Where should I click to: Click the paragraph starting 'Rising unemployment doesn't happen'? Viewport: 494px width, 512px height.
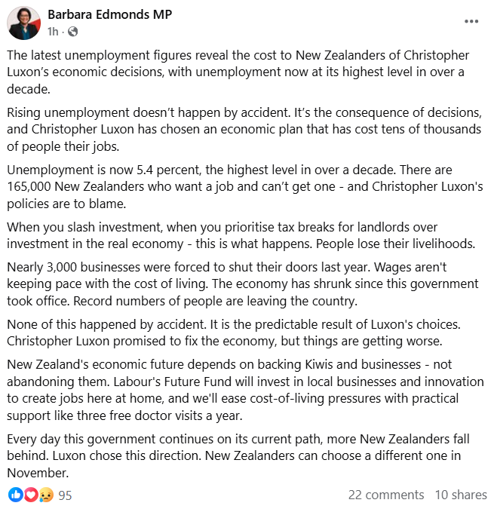[247, 121]
